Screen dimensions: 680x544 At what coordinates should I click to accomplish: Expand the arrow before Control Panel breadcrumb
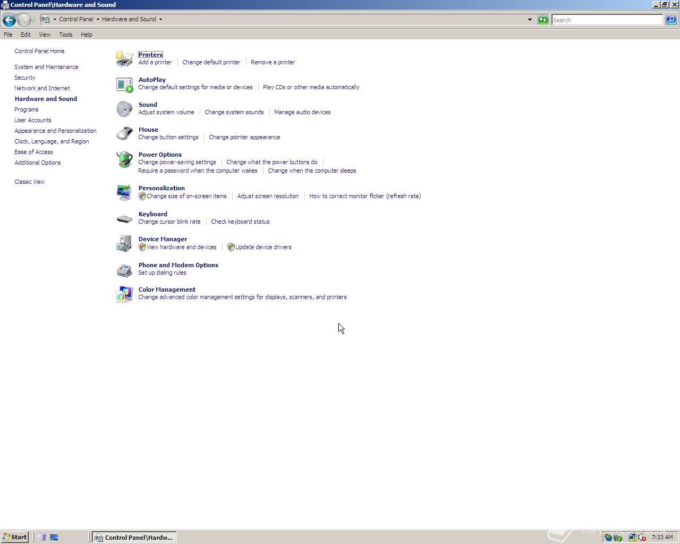point(55,19)
